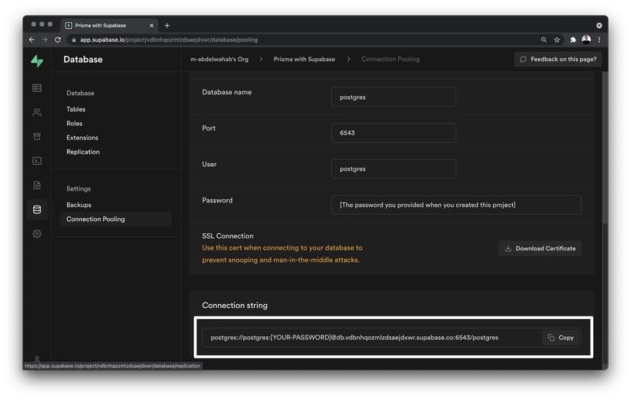Select the Database cylinder sidebar icon

(37, 209)
